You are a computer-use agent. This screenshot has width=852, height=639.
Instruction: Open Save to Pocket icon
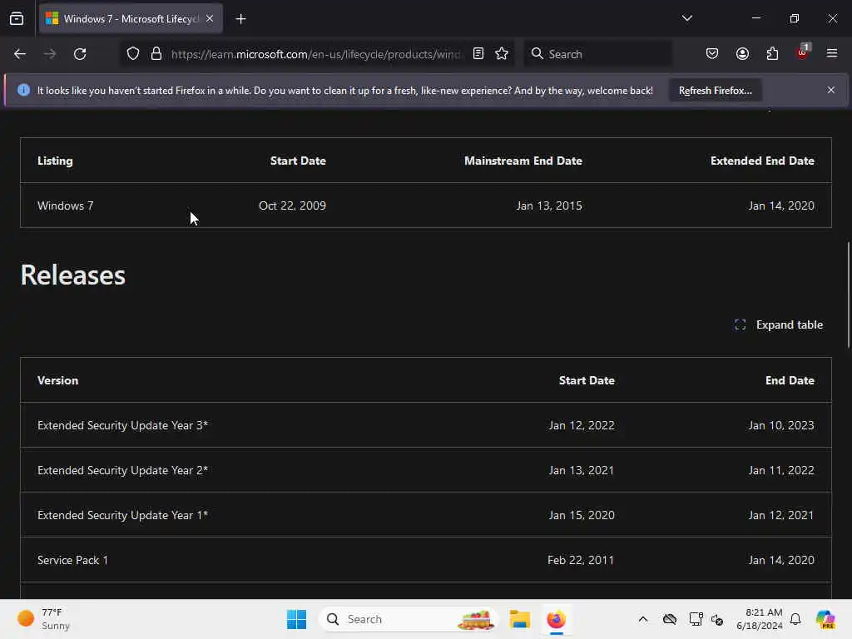[712, 53]
